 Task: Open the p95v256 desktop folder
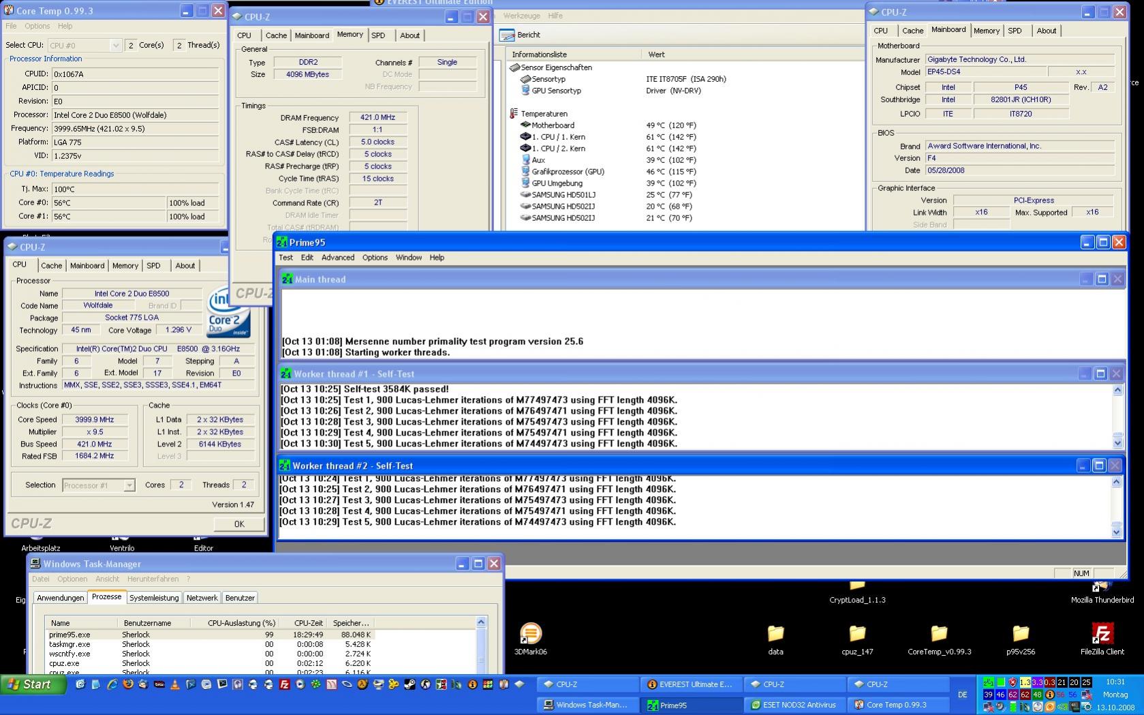click(x=1020, y=634)
